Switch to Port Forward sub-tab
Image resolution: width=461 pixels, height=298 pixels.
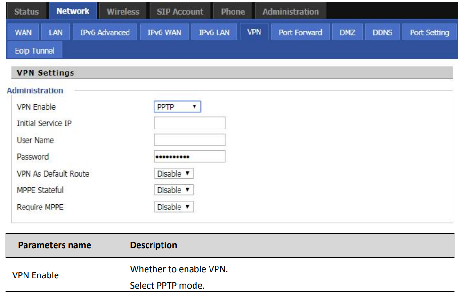coord(300,32)
